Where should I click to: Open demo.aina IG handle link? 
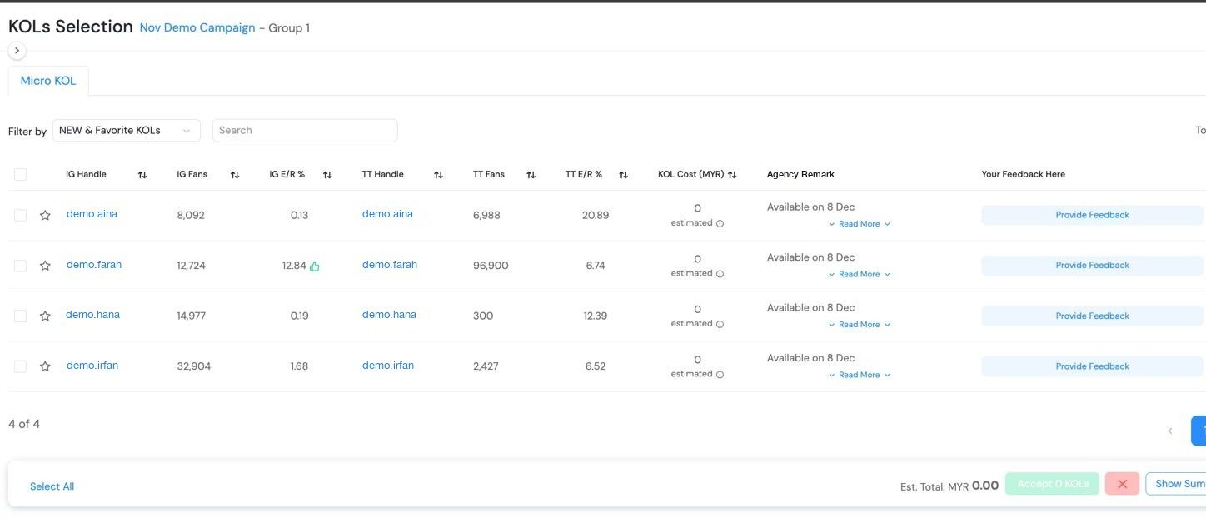[x=92, y=214]
